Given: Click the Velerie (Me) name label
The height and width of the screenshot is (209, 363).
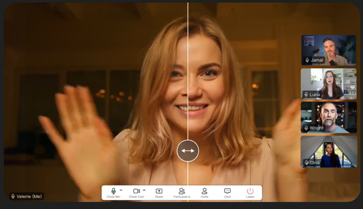Looking at the screenshot, I should 30,196.
